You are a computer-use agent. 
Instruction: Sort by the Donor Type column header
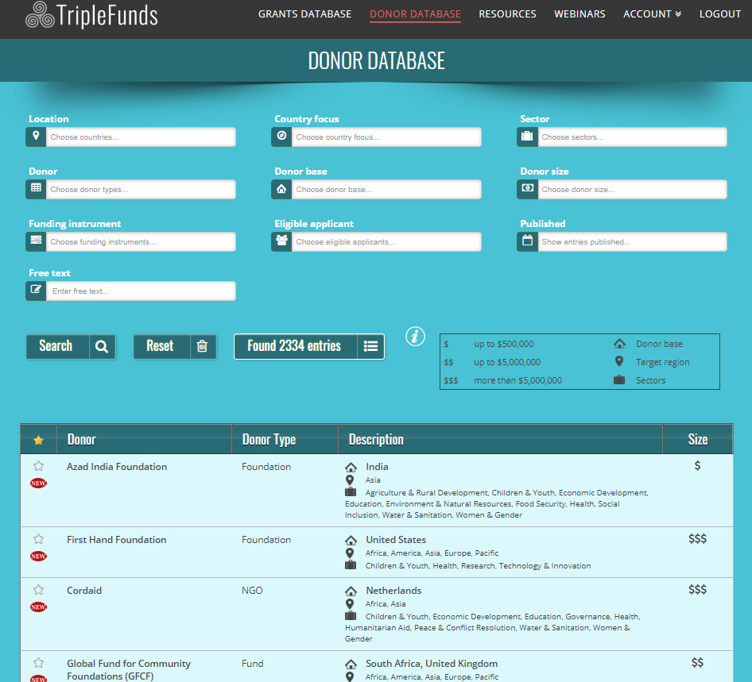pos(269,440)
